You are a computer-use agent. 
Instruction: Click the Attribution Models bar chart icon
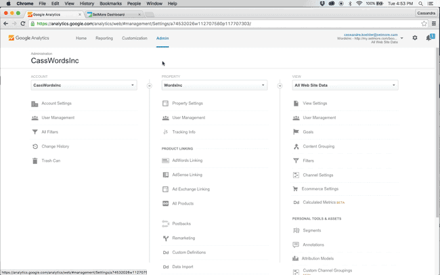[295, 259]
